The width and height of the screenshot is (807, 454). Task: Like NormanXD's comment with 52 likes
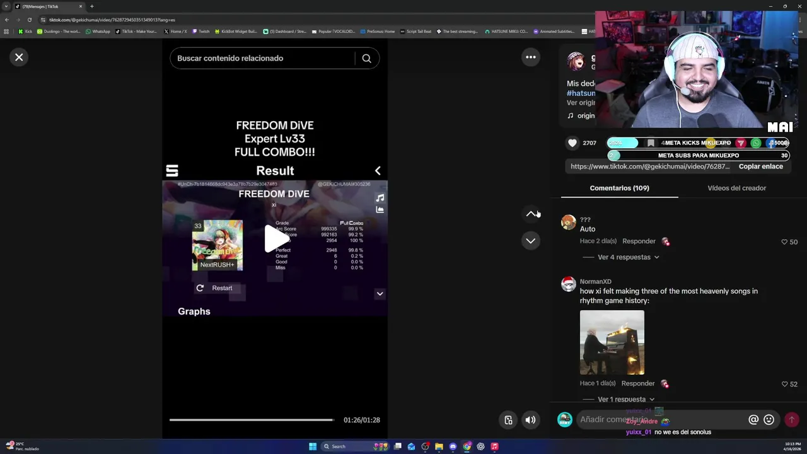(784, 384)
